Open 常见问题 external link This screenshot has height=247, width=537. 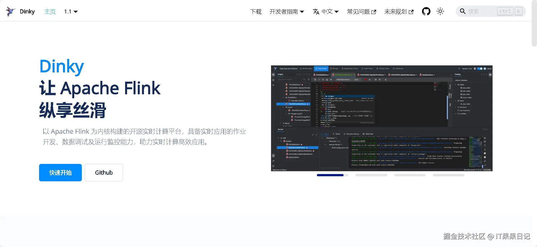[362, 12]
